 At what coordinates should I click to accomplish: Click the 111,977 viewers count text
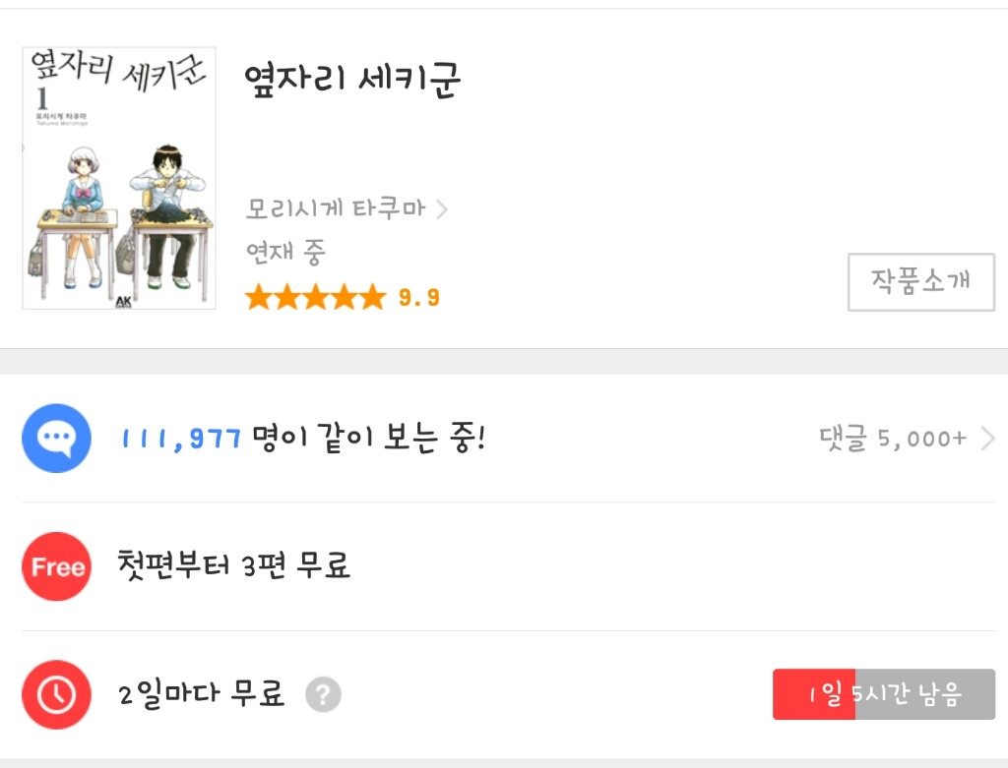tap(180, 439)
